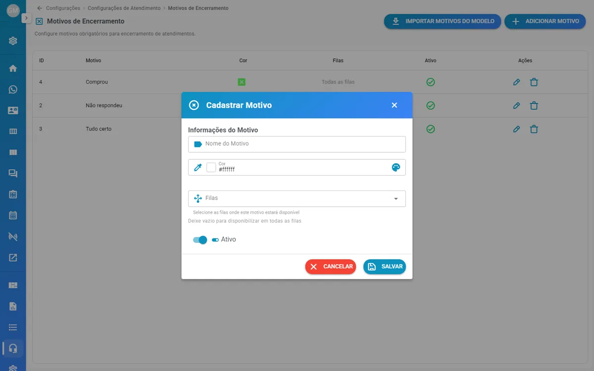Open the chat bubbles icon in the sidebar
594x371 pixels.
click(x=13, y=173)
